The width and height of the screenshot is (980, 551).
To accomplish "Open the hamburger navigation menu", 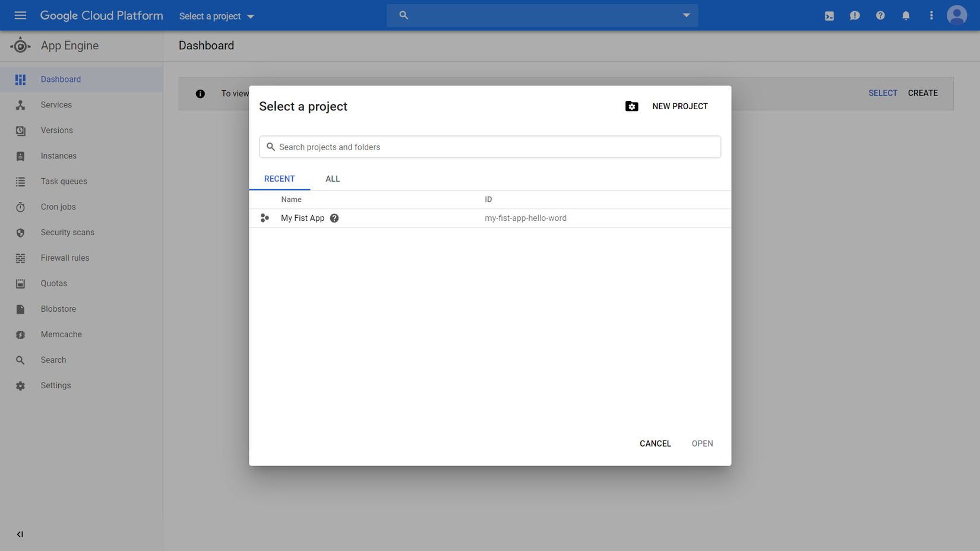I will 20,15.
